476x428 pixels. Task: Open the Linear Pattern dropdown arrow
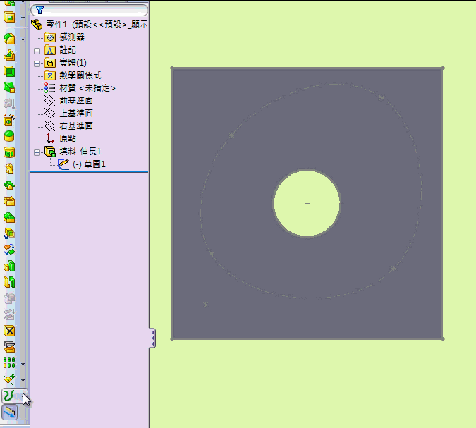click(23, 364)
